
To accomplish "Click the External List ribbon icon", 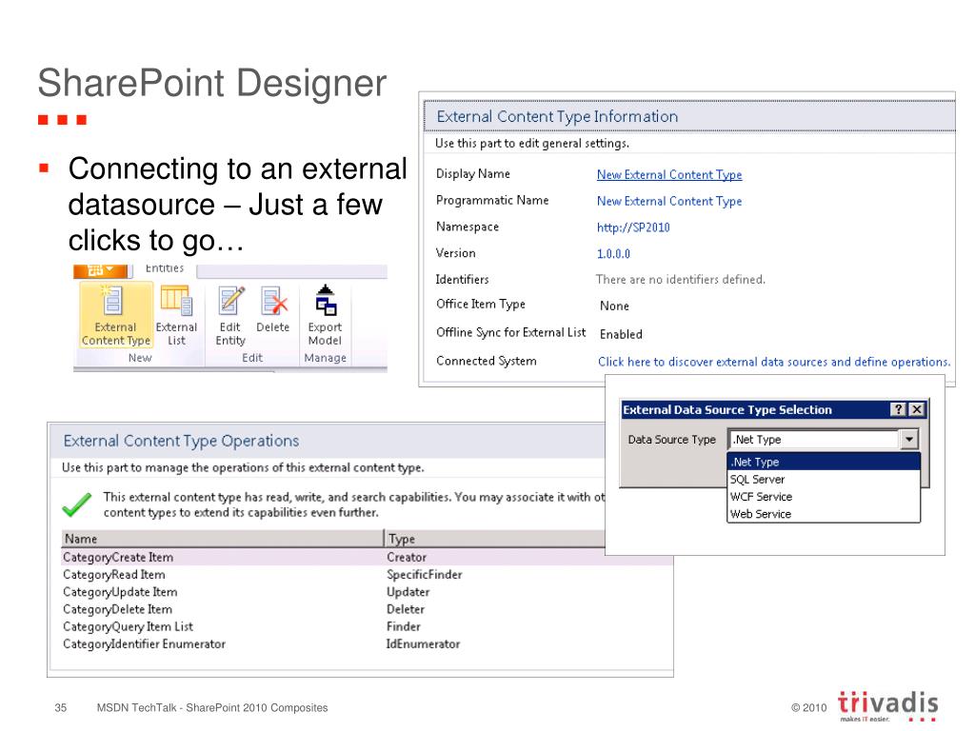I will [176, 314].
